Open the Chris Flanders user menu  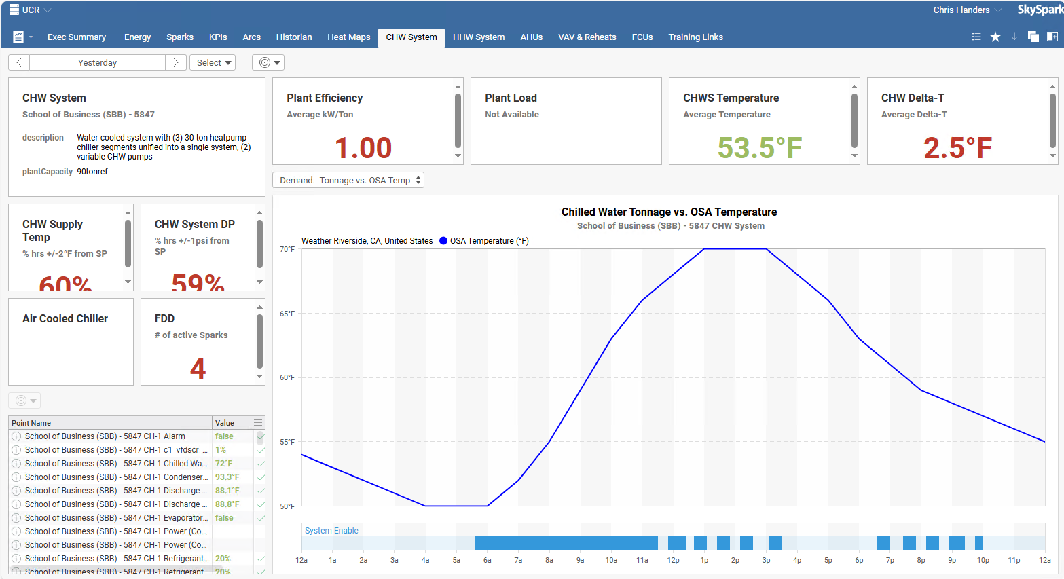966,10
